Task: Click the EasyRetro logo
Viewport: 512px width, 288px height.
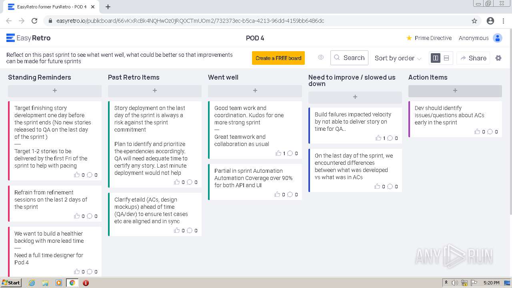Action: [x=28, y=38]
